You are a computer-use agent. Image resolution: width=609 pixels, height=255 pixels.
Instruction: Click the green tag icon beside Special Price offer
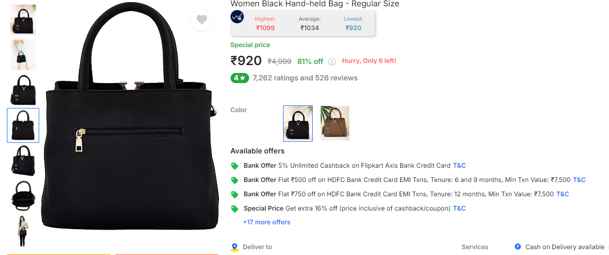click(234, 209)
